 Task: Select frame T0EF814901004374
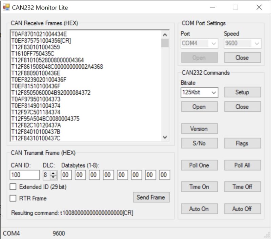36,106
